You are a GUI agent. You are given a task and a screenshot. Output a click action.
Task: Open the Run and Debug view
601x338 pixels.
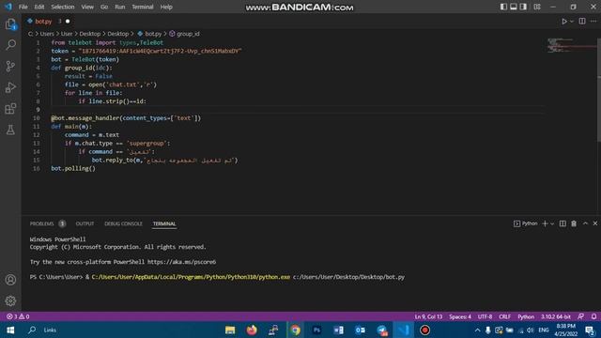click(x=10, y=87)
